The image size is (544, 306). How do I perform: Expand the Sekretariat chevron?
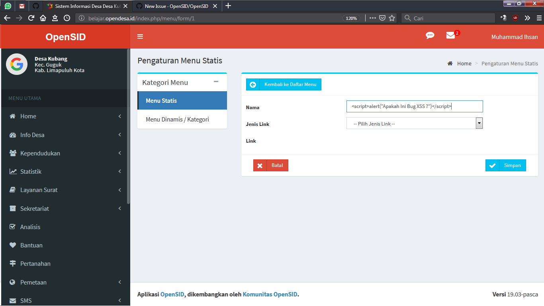tap(120, 208)
